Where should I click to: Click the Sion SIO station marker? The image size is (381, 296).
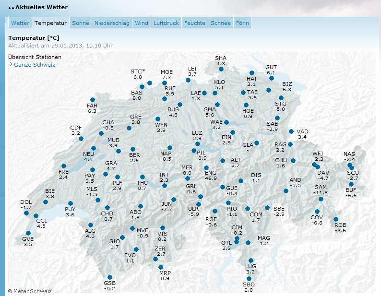coord(122,237)
